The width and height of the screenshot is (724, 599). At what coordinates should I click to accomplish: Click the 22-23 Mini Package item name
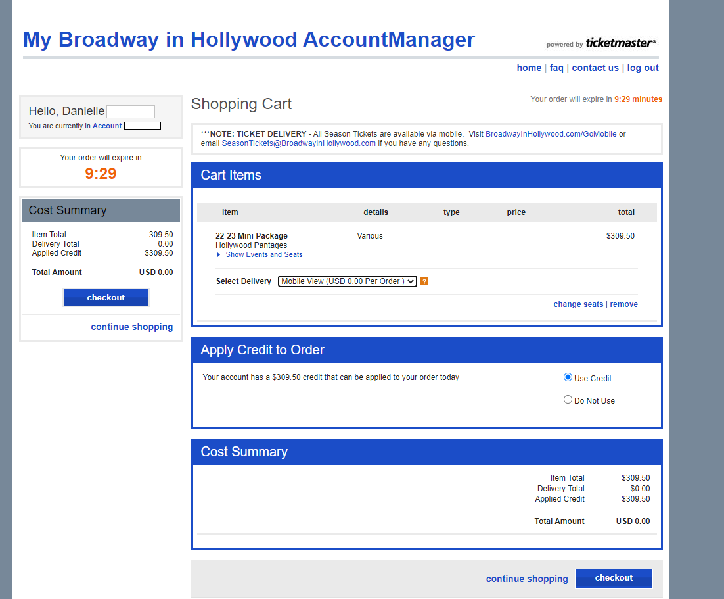tap(252, 235)
